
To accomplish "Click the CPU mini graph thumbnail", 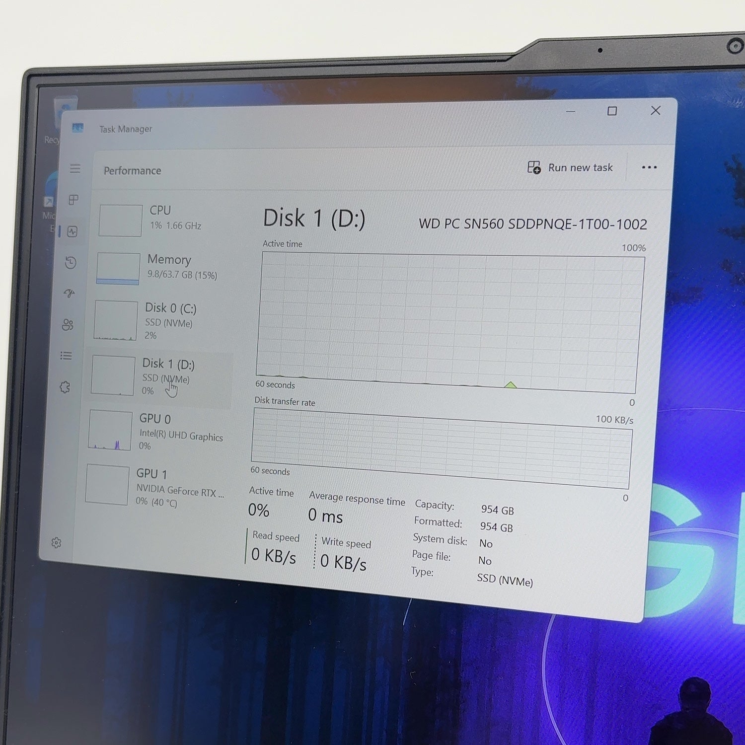I will 121,221.
